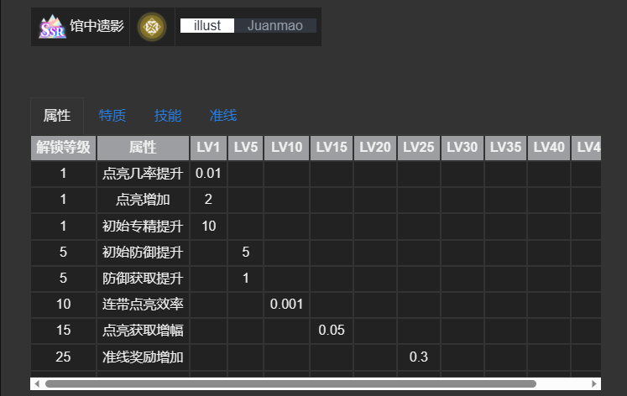Select the 技能 tab
This screenshot has width=627, height=396.
[x=168, y=116]
